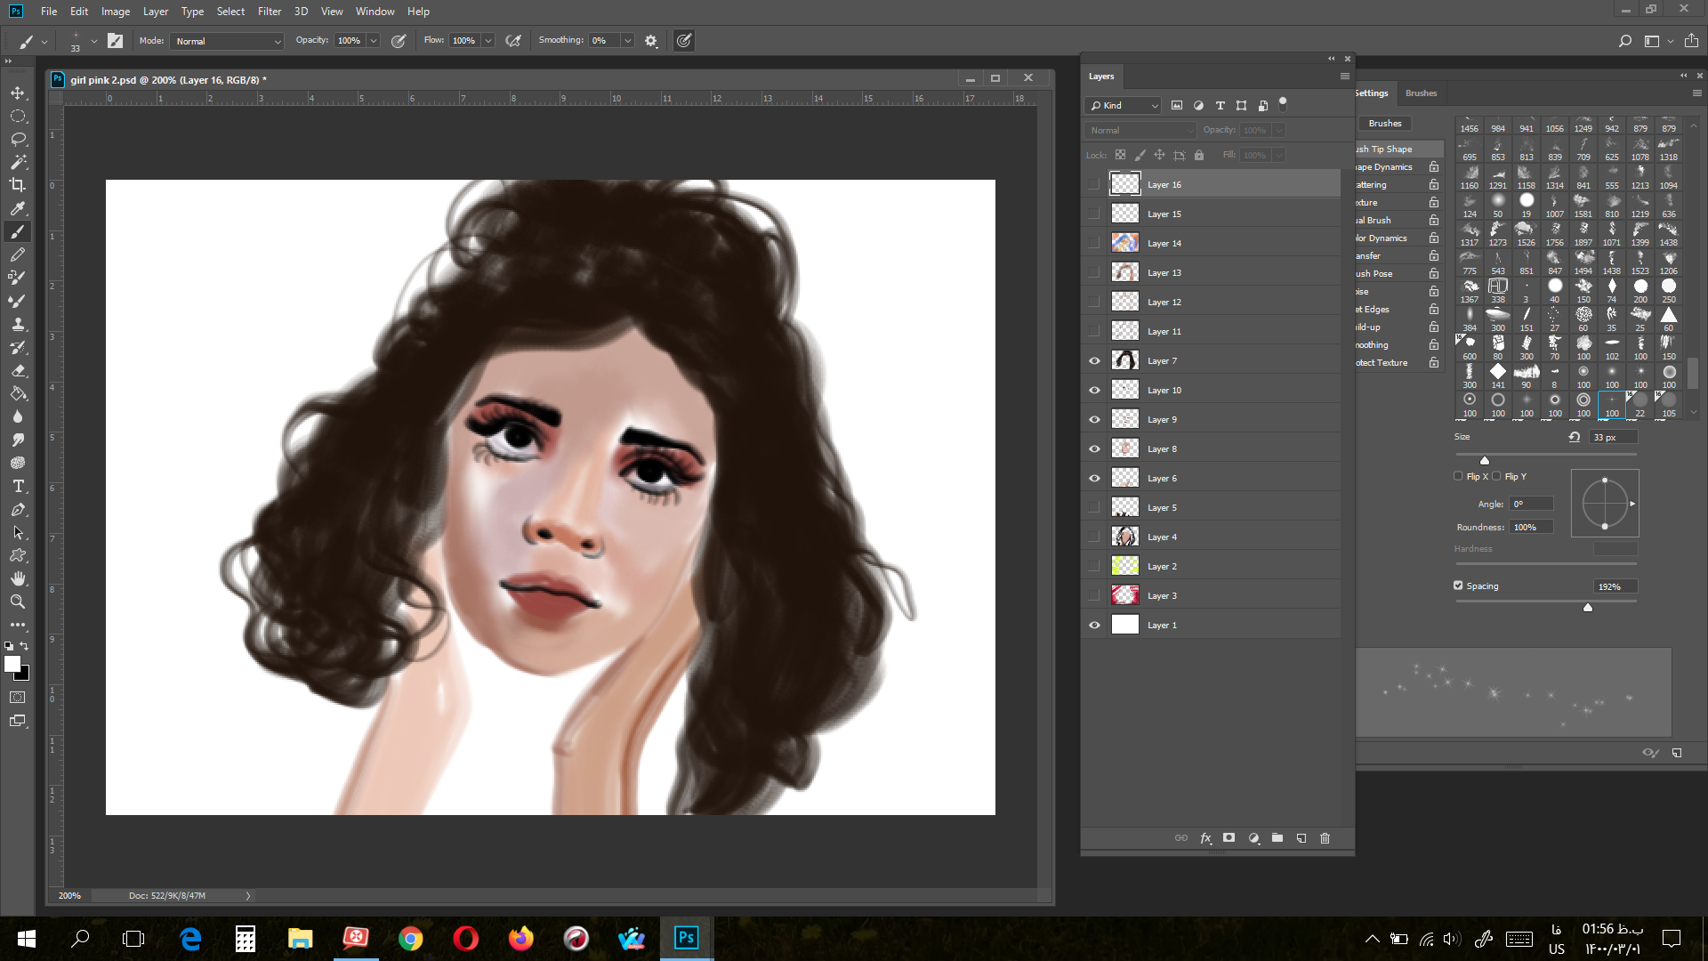
Task: Select the Pen tool
Action: point(18,509)
